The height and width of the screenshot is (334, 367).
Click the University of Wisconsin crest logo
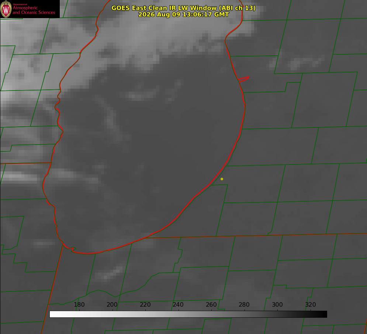tap(6, 9)
